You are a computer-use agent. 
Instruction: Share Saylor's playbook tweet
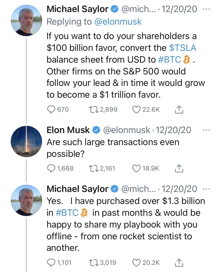(179, 263)
